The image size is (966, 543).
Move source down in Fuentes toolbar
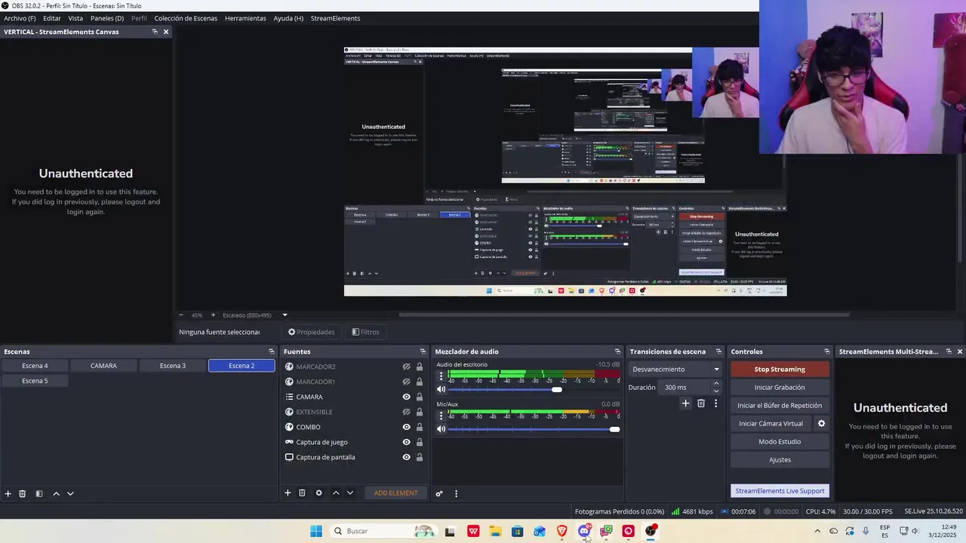[349, 493]
